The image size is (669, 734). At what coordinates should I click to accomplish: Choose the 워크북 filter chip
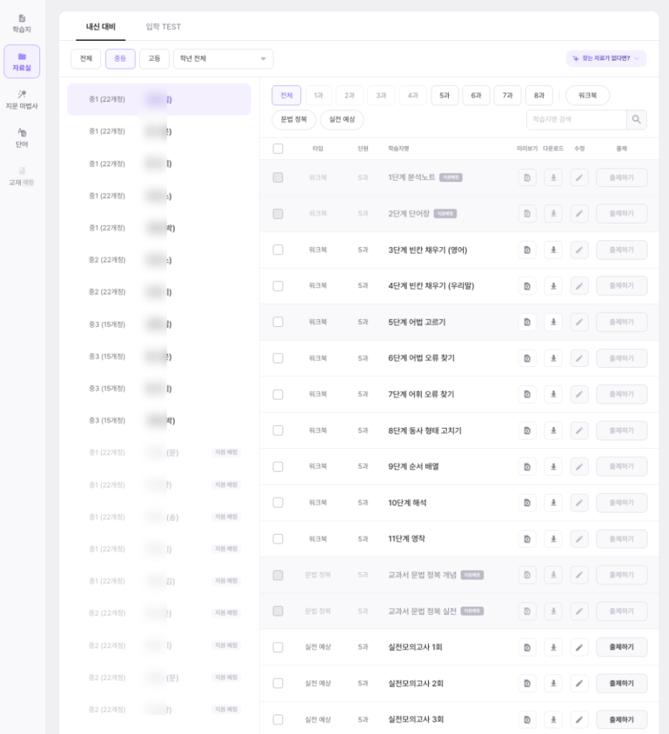point(587,95)
